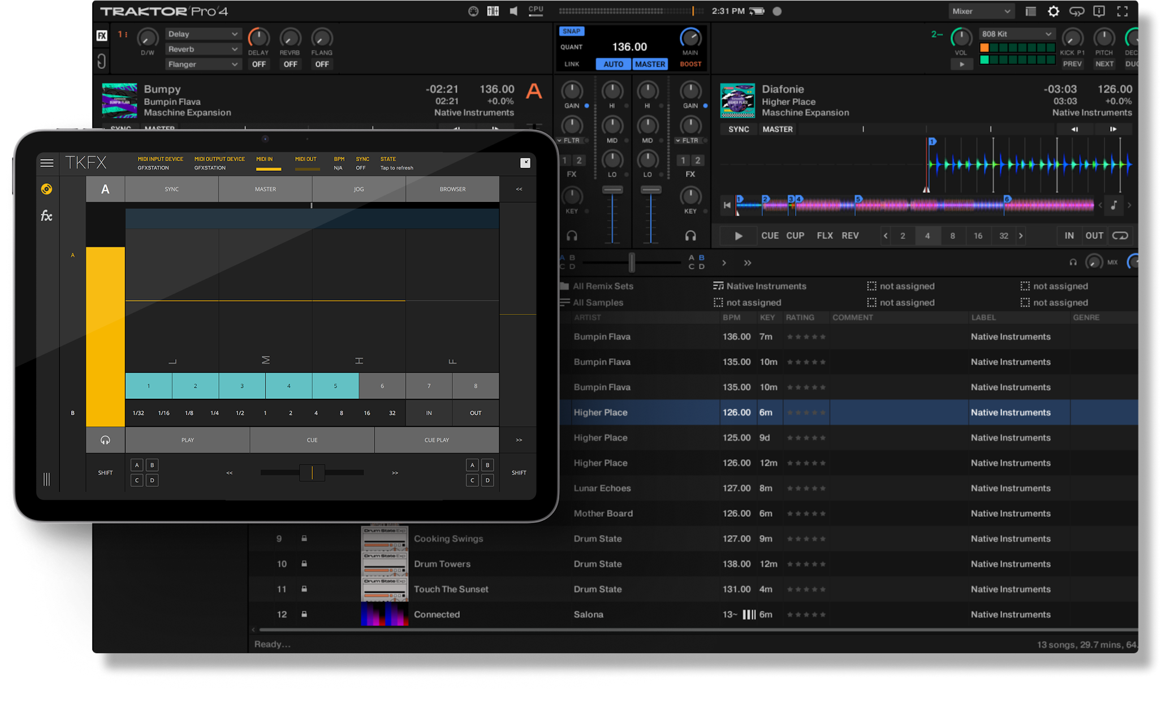Open the fx page in TKFX sidebar
The width and height of the screenshot is (1161, 703).
tap(46, 215)
